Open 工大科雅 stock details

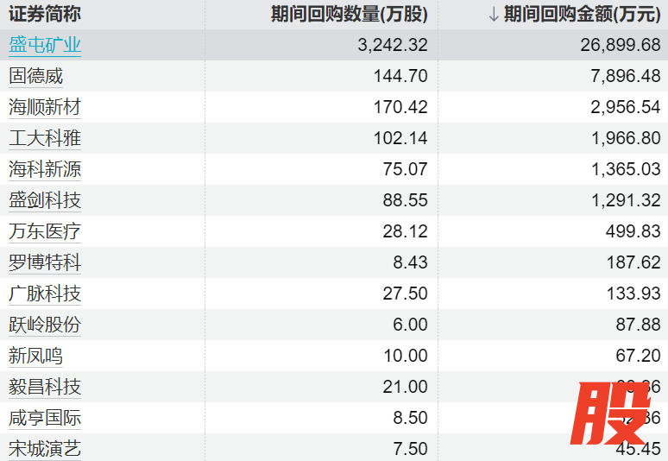pyautogui.click(x=45, y=138)
